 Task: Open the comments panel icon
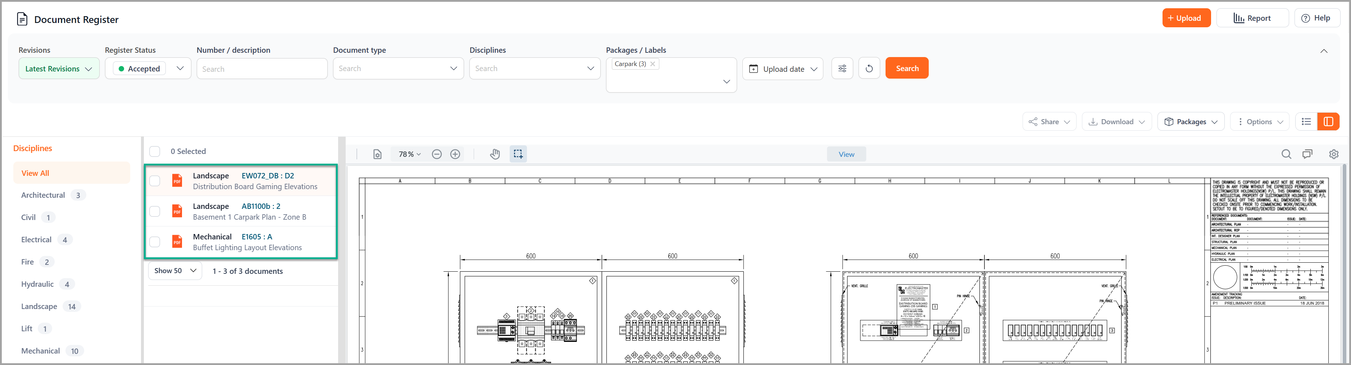(x=1307, y=154)
